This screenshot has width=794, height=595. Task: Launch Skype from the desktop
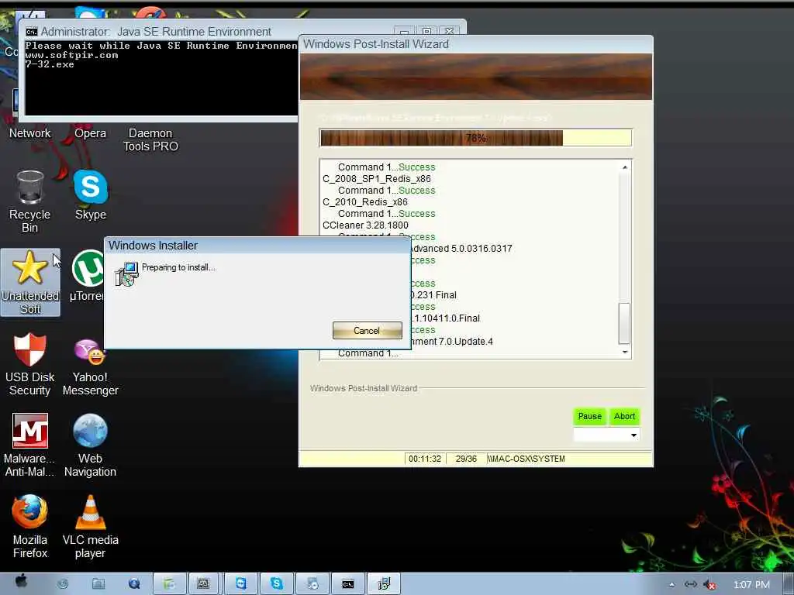[90, 195]
